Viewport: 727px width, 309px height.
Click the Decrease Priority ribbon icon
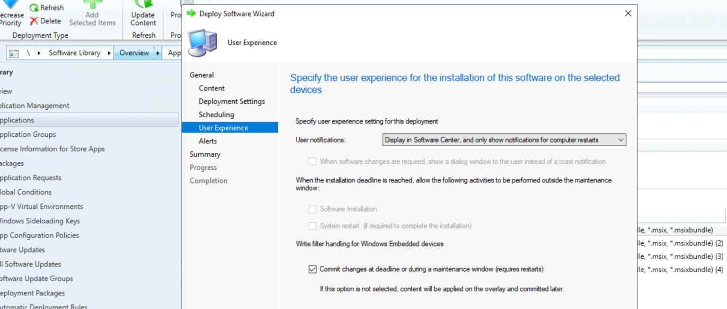tap(10, 4)
